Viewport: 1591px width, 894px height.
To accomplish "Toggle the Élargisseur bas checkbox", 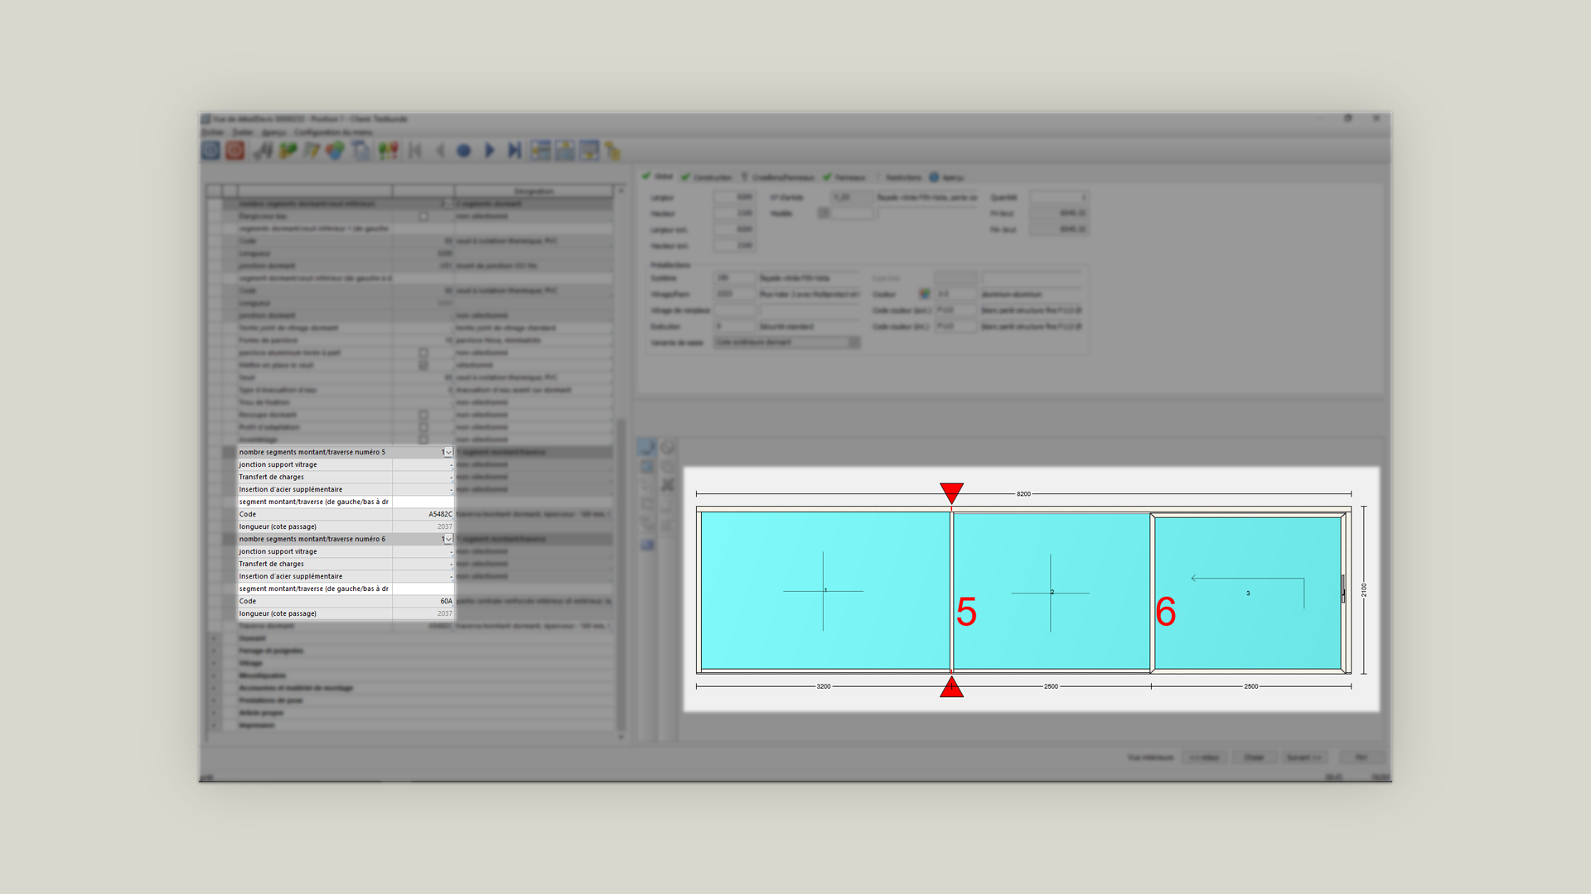I will 423,216.
